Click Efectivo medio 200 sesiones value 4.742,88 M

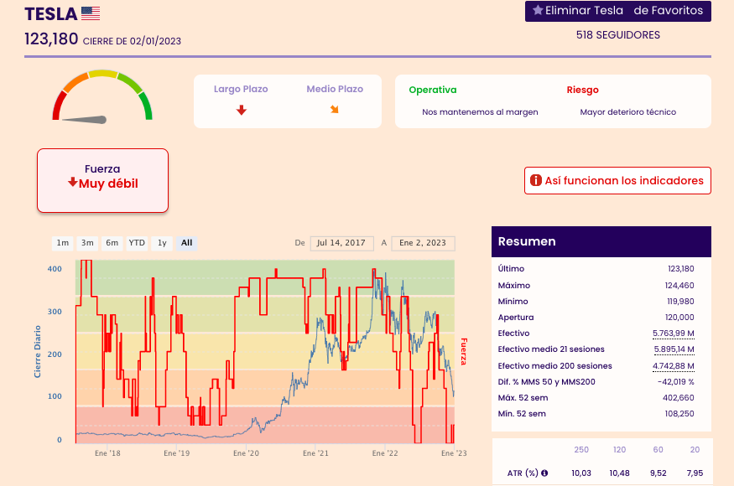click(673, 366)
